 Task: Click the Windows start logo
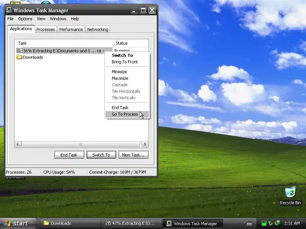(7, 223)
